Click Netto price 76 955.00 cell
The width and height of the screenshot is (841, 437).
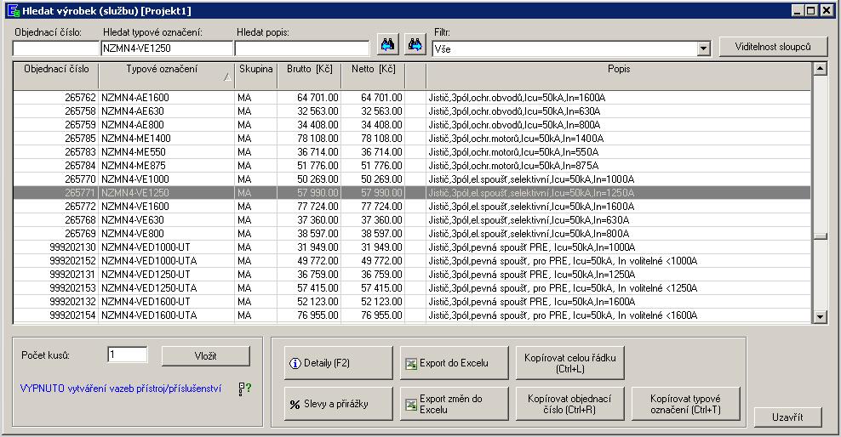[373, 315]
